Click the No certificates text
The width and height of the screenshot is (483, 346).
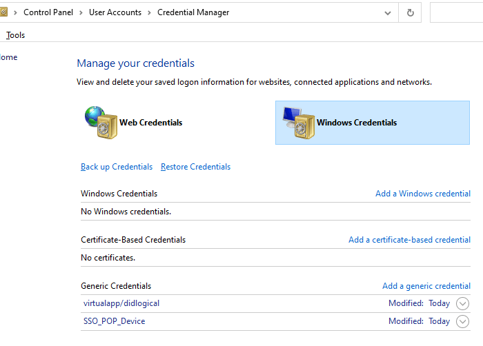[108, 258]
